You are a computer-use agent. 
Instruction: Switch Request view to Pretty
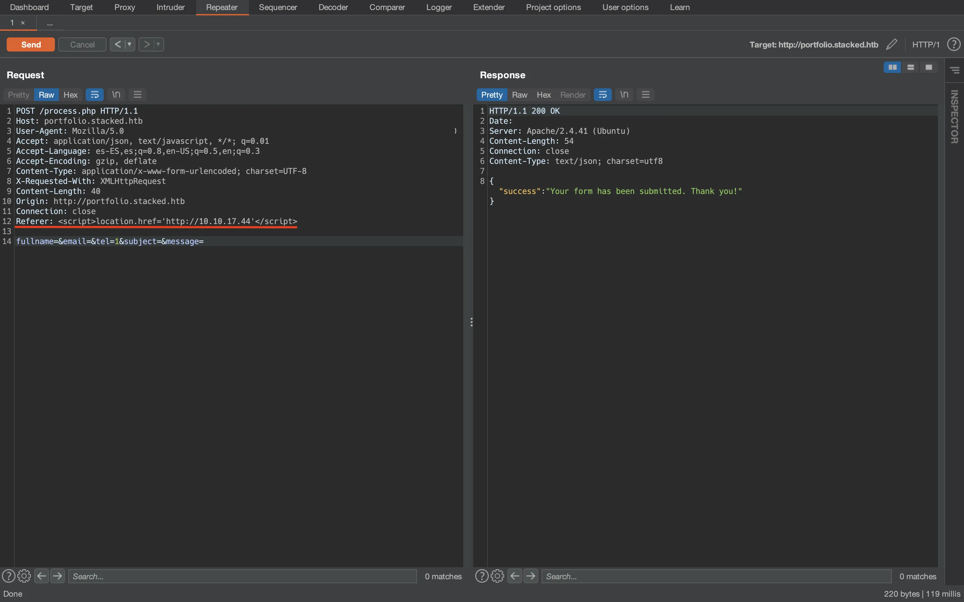point(19,95)
